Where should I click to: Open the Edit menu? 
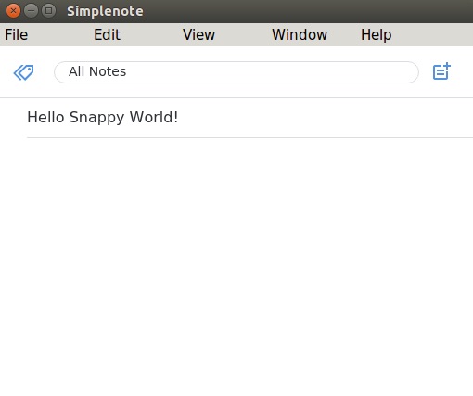tap(107, 34)
